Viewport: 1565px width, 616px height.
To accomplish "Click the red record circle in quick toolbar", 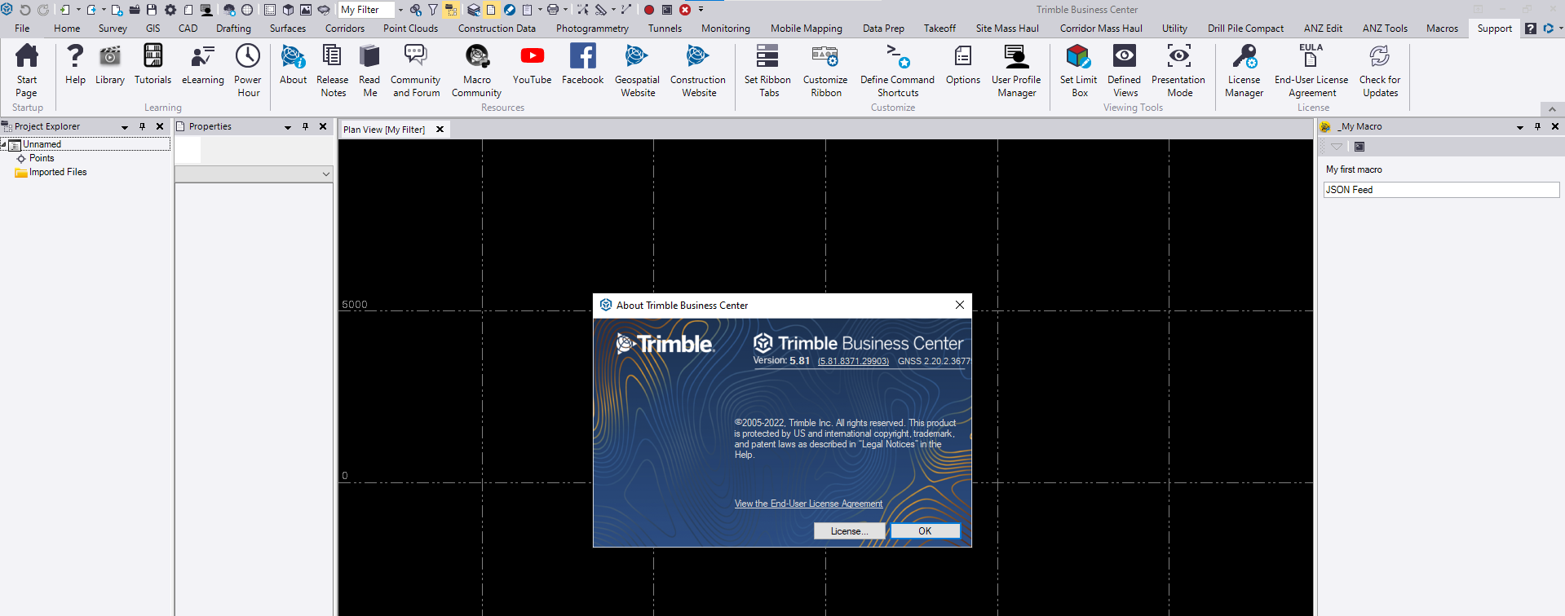I will tap(649, 10).
